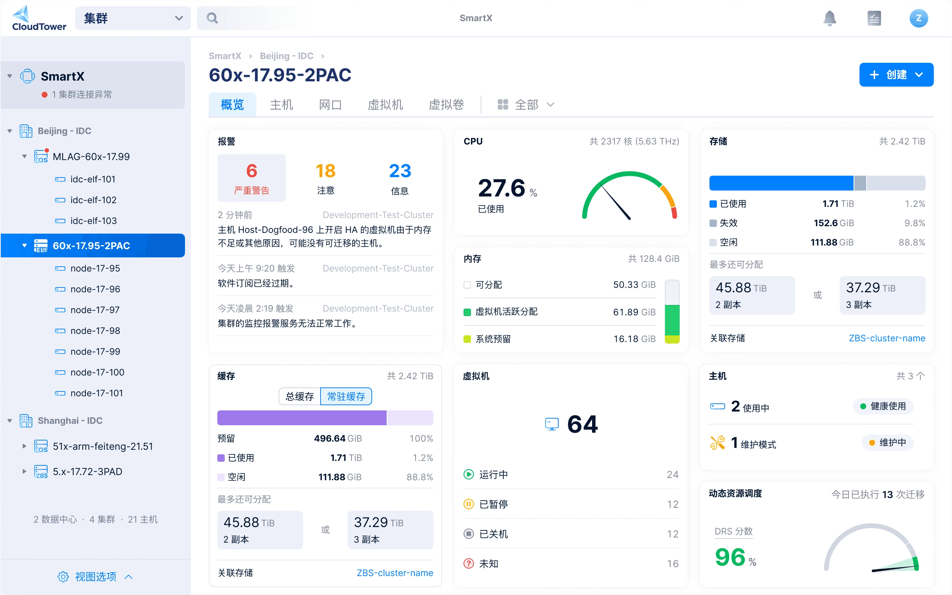The height and width of the screenshot is (595, 952).
Task: Open the 网口 tab
Action: (330, 104)
